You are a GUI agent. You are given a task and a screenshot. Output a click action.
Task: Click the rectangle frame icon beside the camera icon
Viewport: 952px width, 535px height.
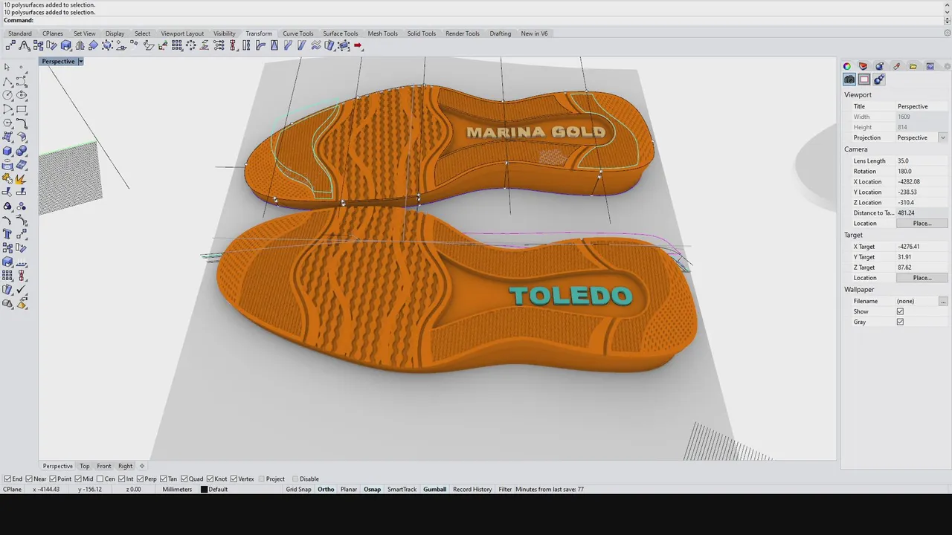click(x=864, y=80)
